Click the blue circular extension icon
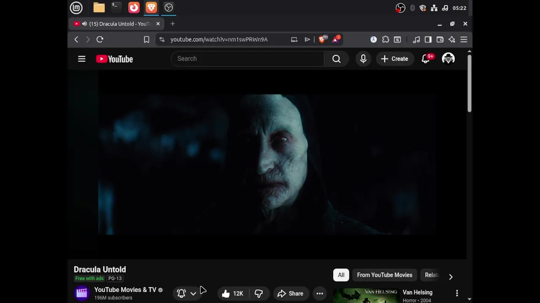This screenshot has height=303, width=540. pyautogui.click(x=373, y=40)
